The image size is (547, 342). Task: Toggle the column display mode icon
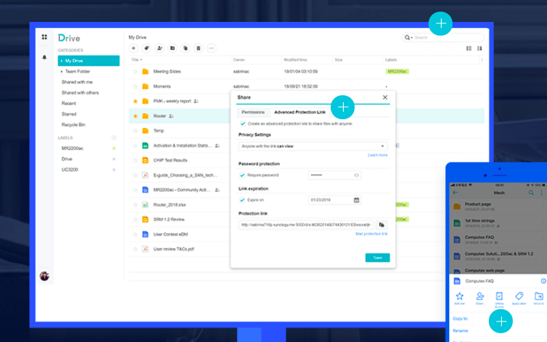(469, 49)
